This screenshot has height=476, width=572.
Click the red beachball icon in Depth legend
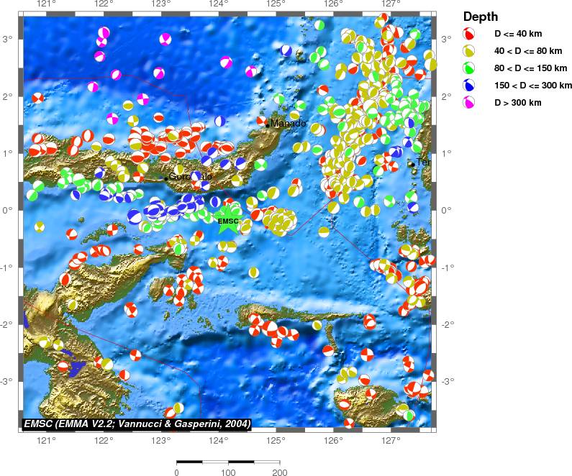(x=469, y=34)
